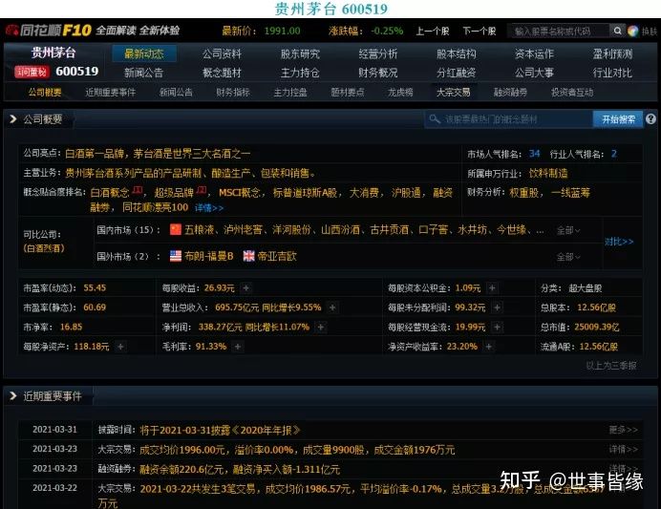Click the plus icon next to 每股收益 26.93元

(x=246, y=288)
